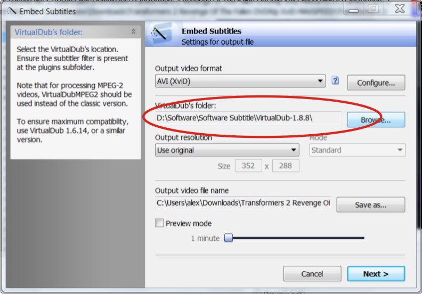The height and width of the screenshot is (294, 422).
Task: Click the height size field showing 288
Action: point(285,166)
